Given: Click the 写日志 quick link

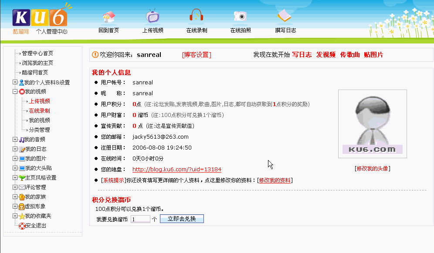Looking at the screenshot, I should pos(302,55).
